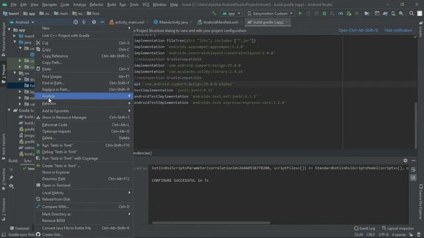This screenshot has height=238, width=424.
Task: Collapse the Gradle Scripts node
Action: pyautogui.click(x=9, y=110)
